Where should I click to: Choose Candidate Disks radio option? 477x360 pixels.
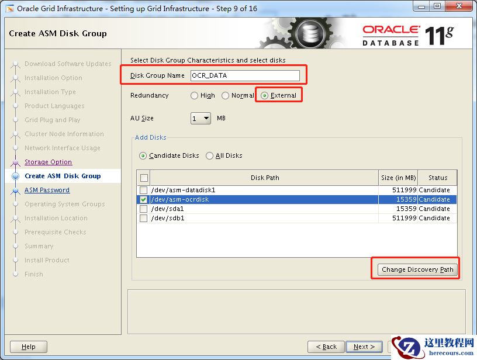pos(143,155)
